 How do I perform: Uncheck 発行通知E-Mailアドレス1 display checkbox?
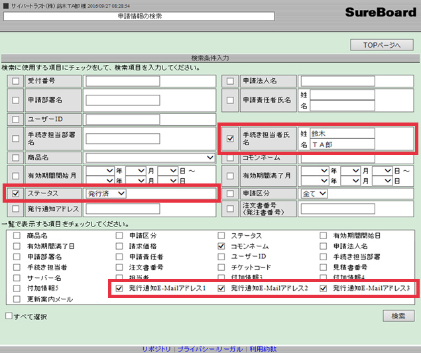tap(119, 289)
